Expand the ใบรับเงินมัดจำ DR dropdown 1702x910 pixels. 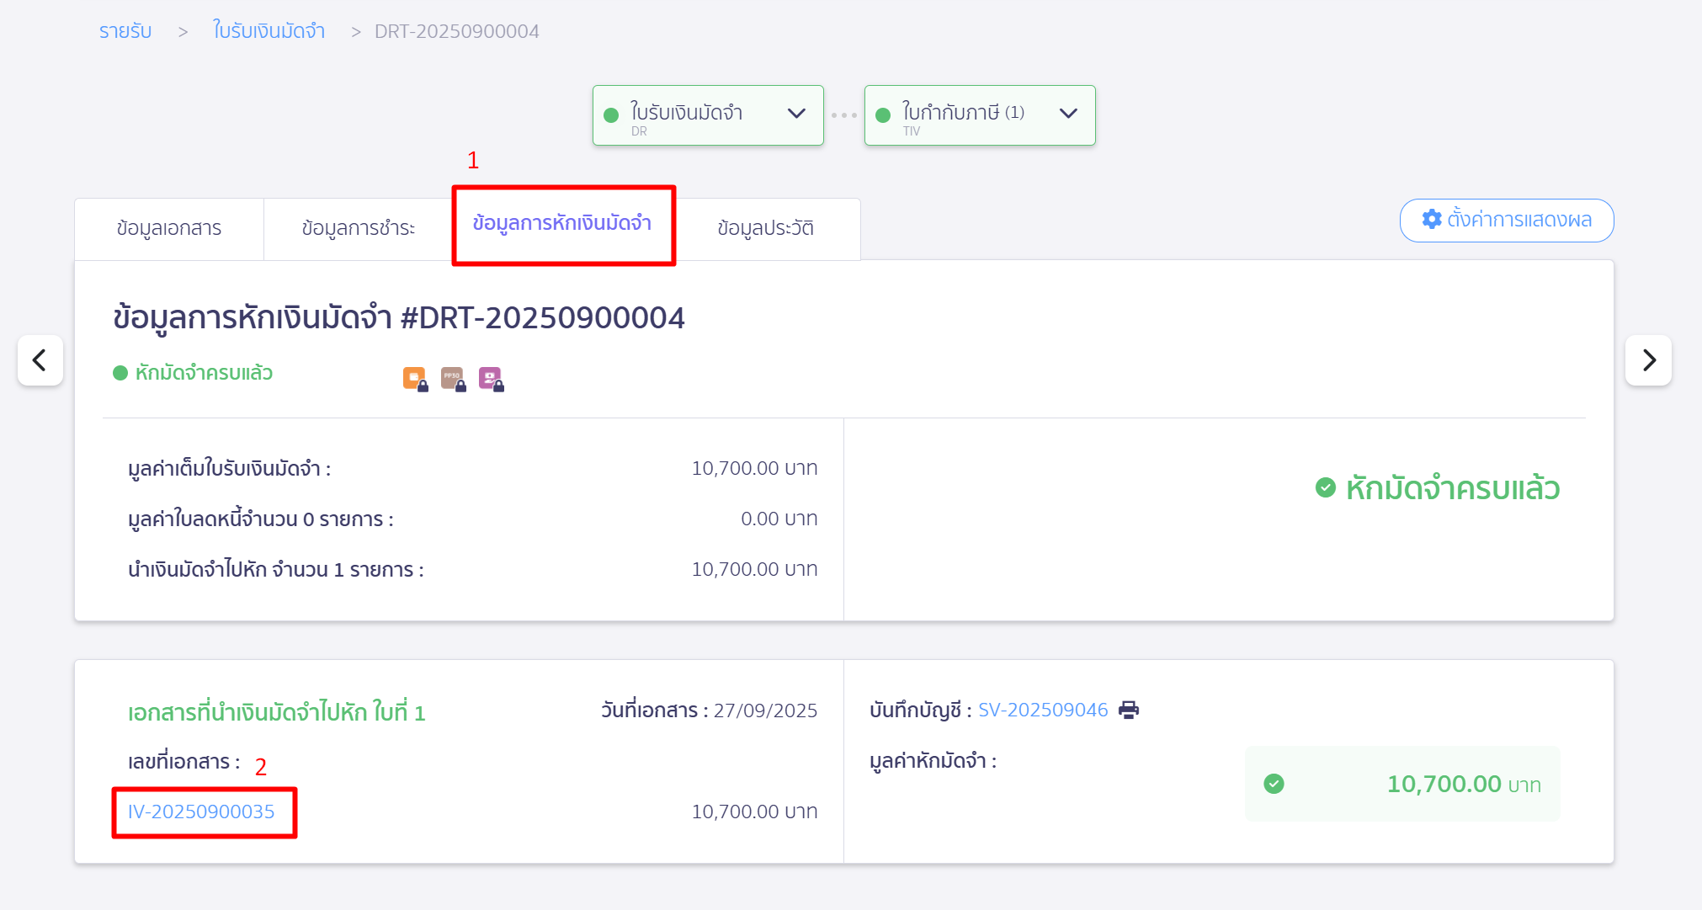[795, 114]
